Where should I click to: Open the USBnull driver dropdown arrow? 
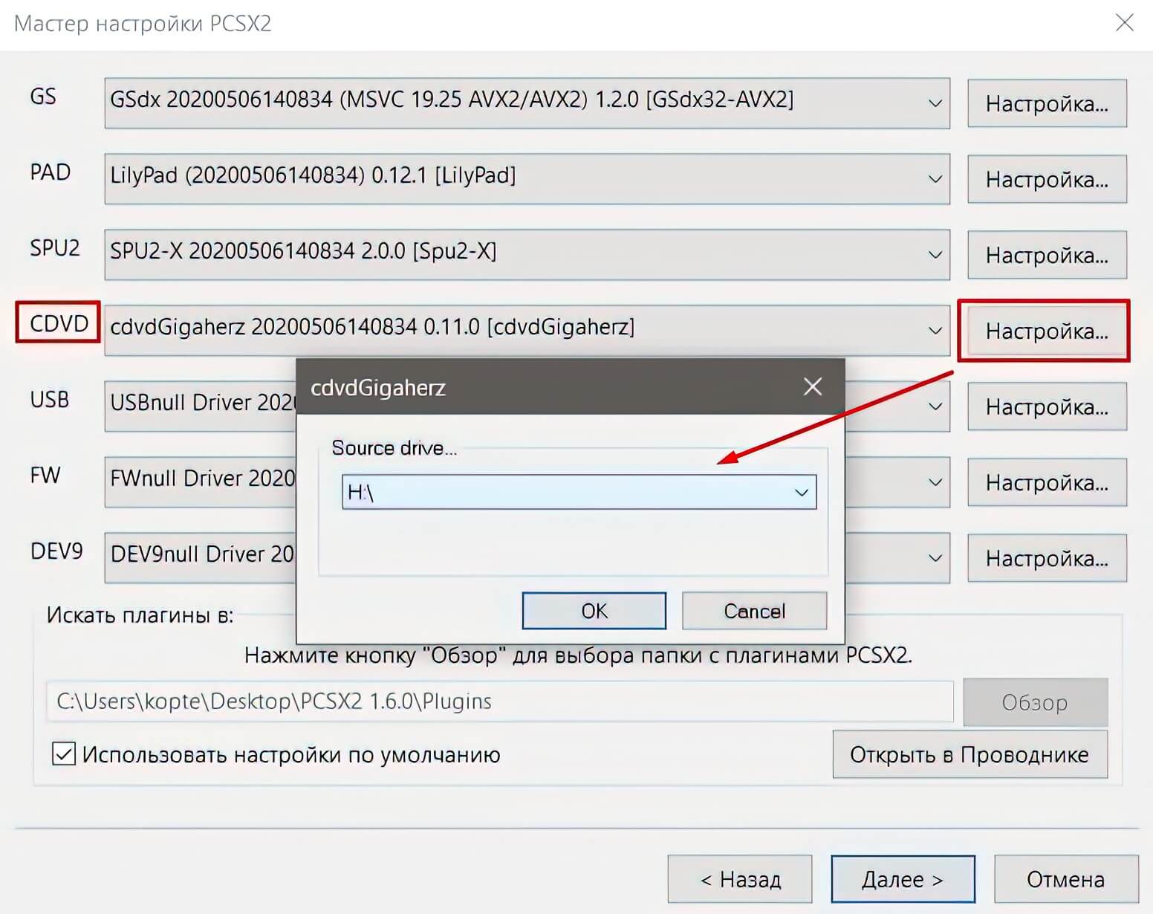pyautogui.click(x=935, y=406)
